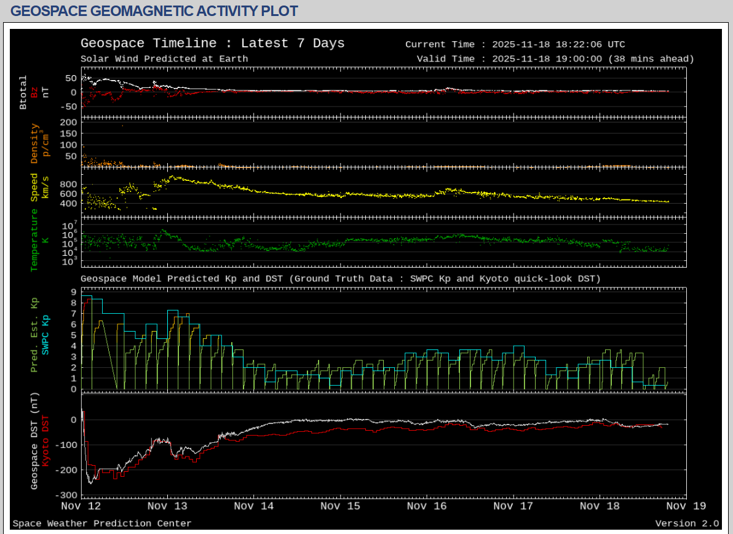
Task: Click the yellow Speed km/s axis label
Action: coord(34,187)
